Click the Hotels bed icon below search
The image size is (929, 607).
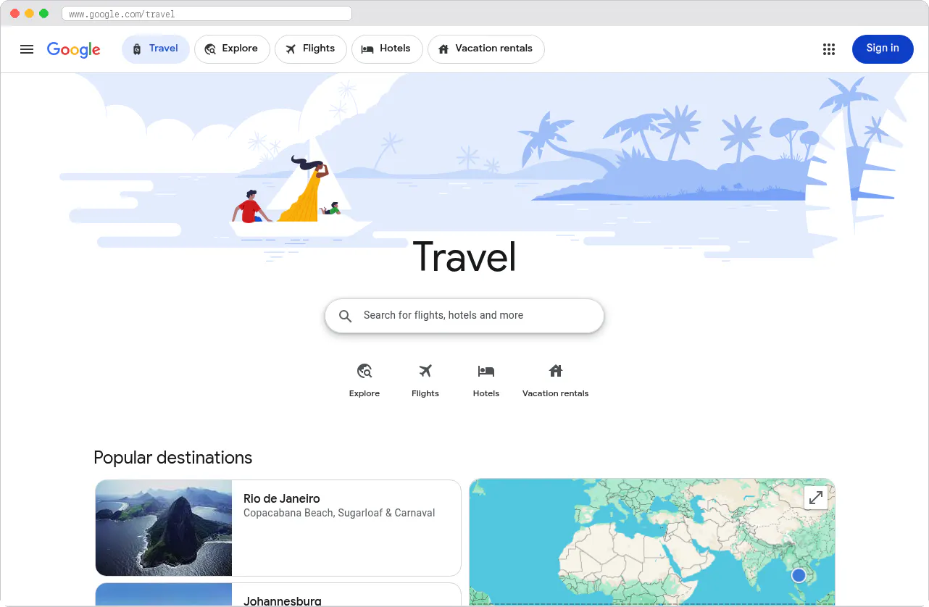click(x=486, y=372)
